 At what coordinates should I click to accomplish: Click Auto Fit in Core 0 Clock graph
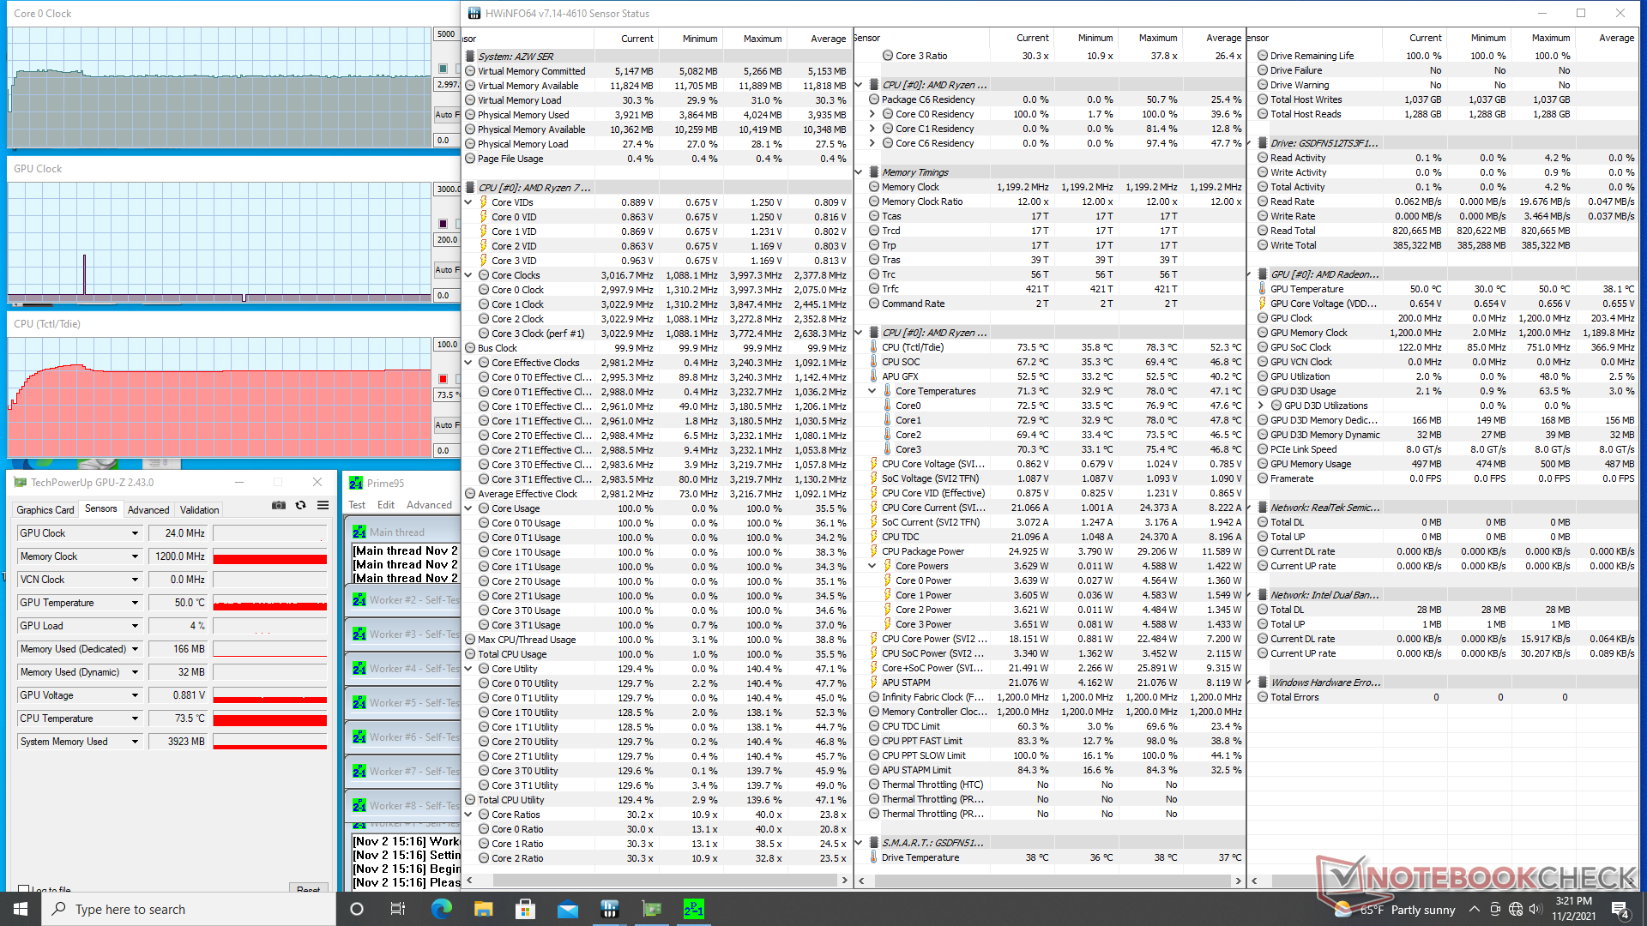pyautogui.click(x=446, y=114)
